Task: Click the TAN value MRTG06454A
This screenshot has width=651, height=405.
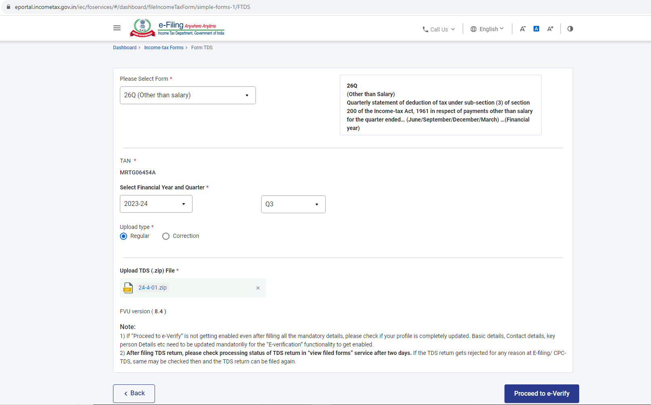Action: coord(138,172)
